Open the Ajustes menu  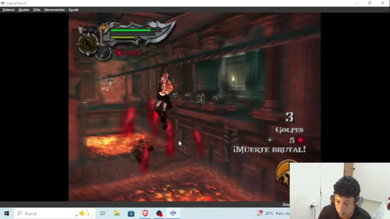[x=24, y=10]
